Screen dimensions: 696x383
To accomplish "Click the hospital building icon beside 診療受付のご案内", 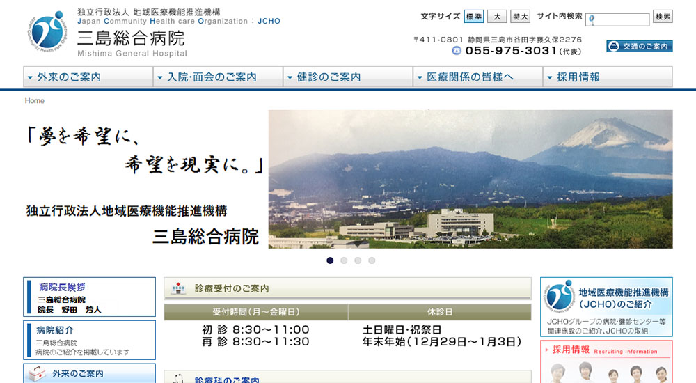I will click(x=178, y=288).
